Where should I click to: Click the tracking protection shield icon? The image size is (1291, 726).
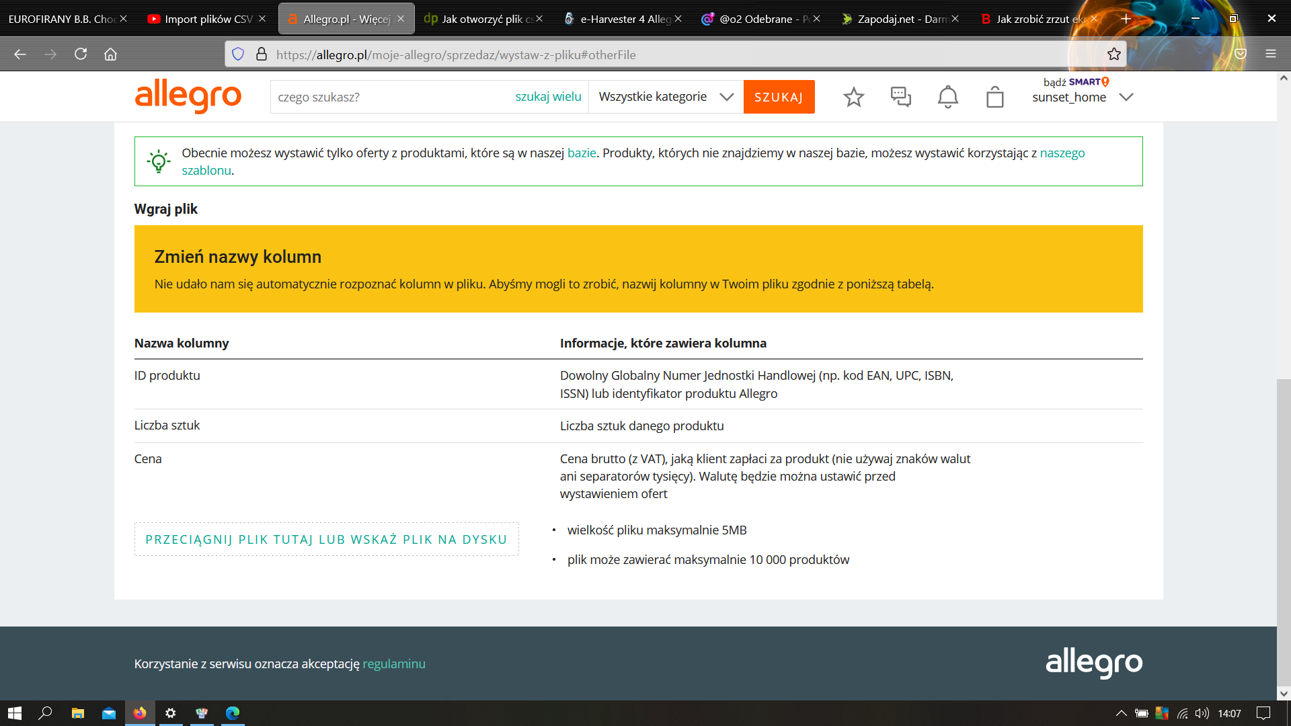(x=238, y=54)
